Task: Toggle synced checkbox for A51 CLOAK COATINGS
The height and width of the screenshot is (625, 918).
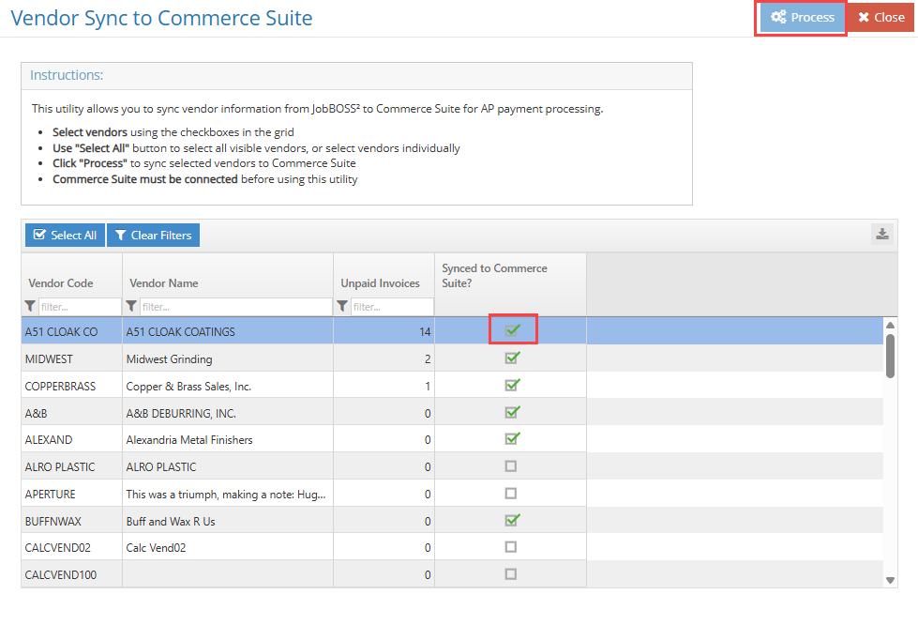Action: [x=512, y=330]
